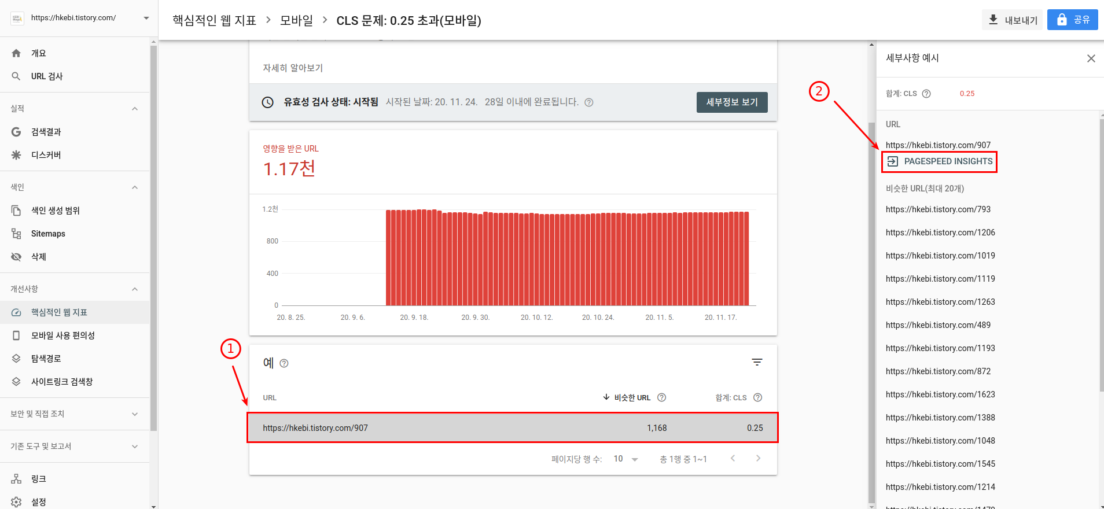Click similar URL https://hkebi.tistory.com/872
This screenshot has height=509, width=1104.
(938, 371)
